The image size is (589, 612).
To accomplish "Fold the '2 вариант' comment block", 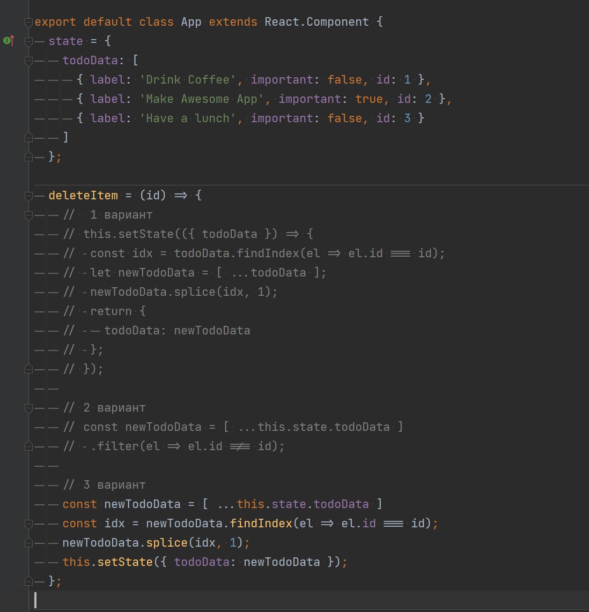I will point(28,408).
